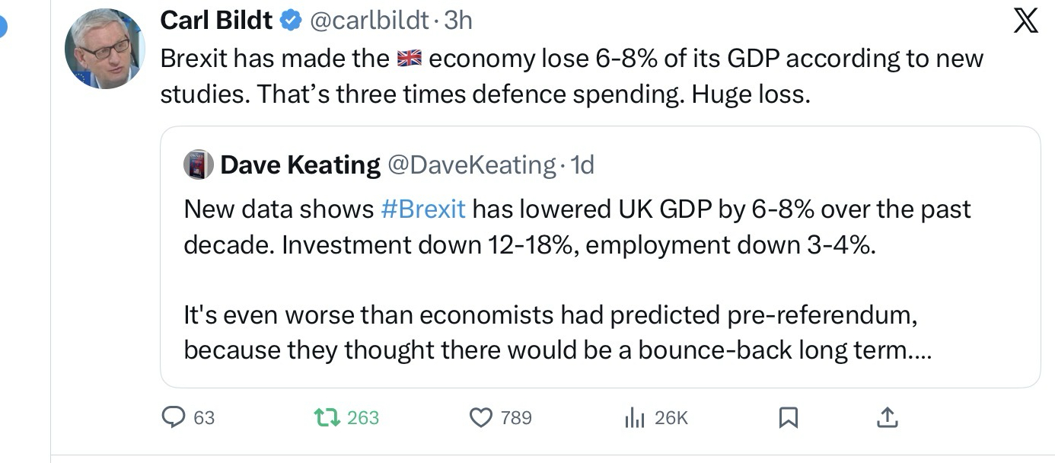Click the blue verified badge
This screenshot has height=463, width=1055.
(290, 21)
